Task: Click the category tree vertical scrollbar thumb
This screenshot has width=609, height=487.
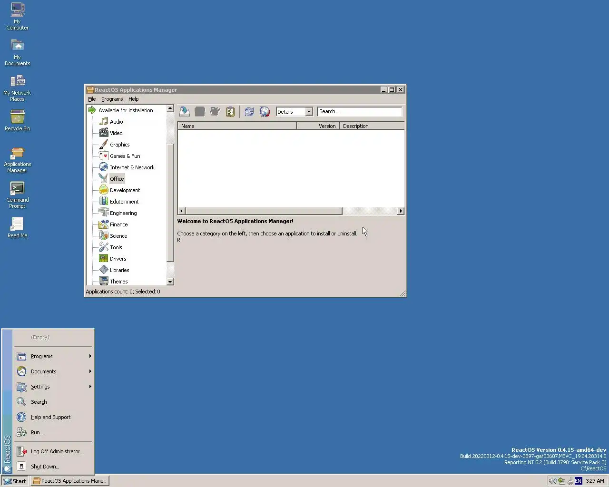Action: click(170, 202)
